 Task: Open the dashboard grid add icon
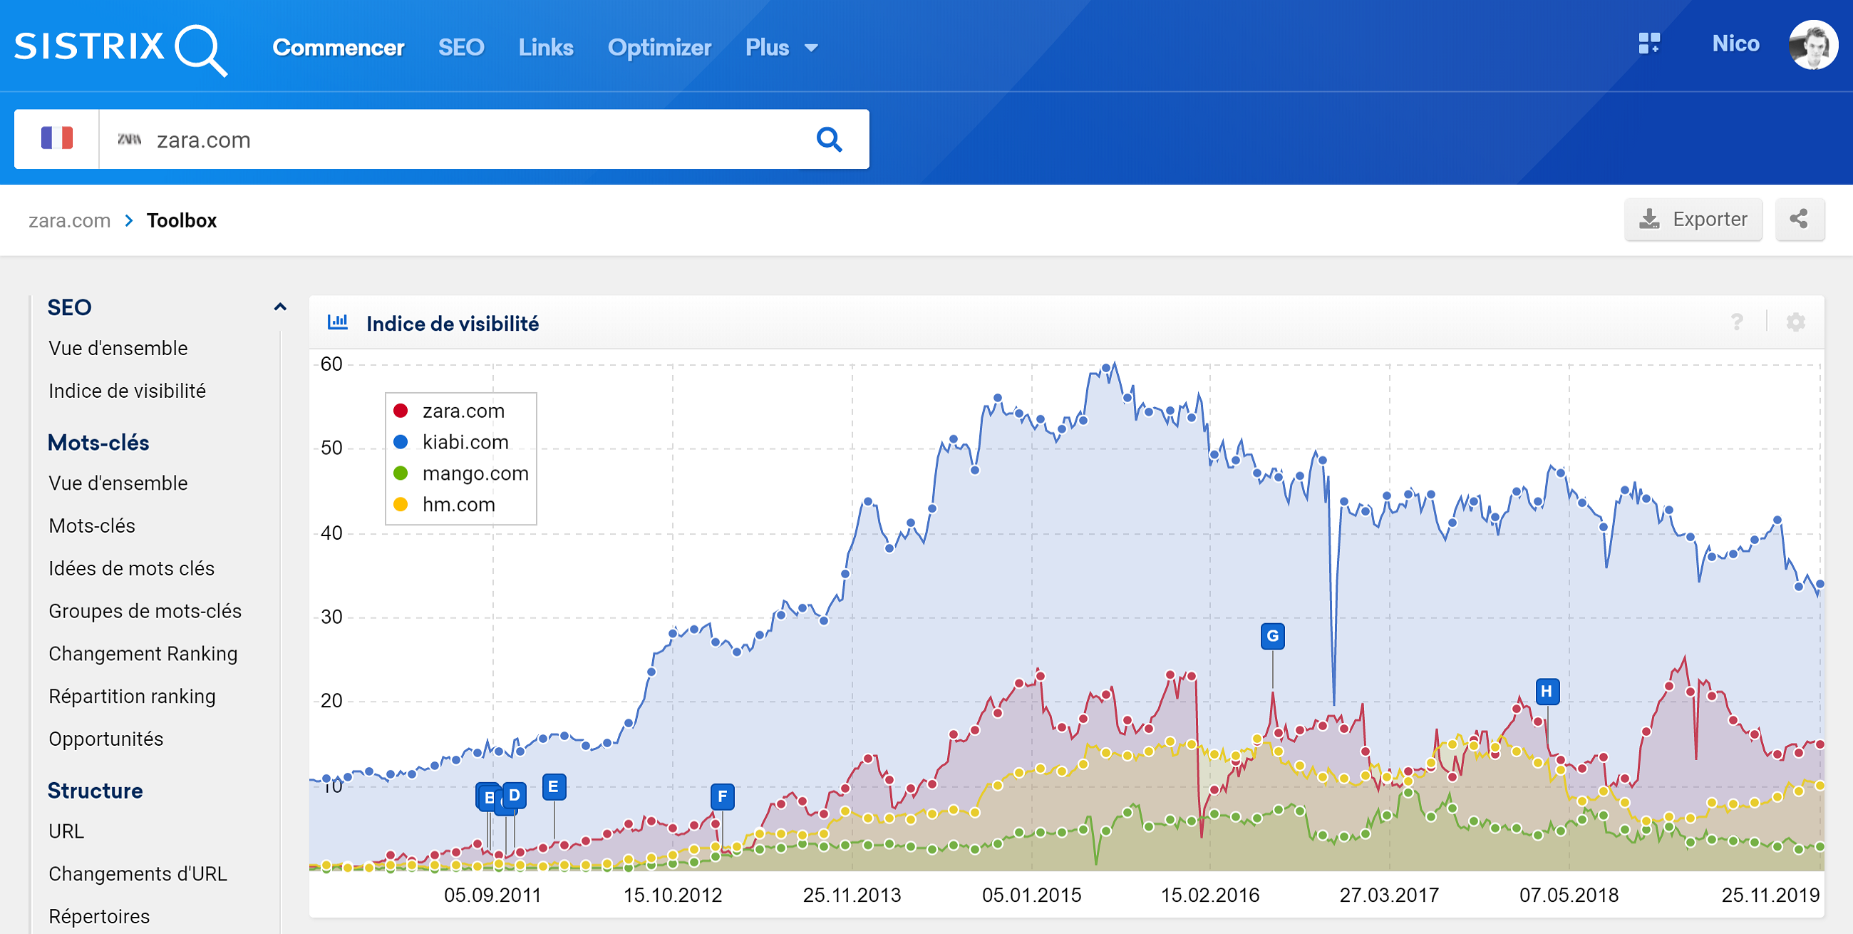pyautogui.click(x=1649, y=43)
